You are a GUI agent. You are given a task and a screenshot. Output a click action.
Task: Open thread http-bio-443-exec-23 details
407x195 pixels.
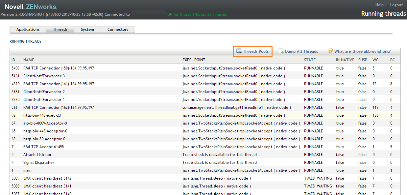tap(42, 115)
